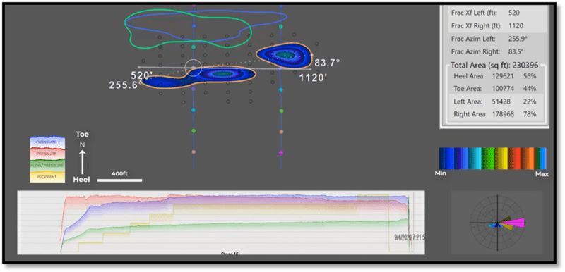Click the Frac Xf Right value 1120

point(516,26)
